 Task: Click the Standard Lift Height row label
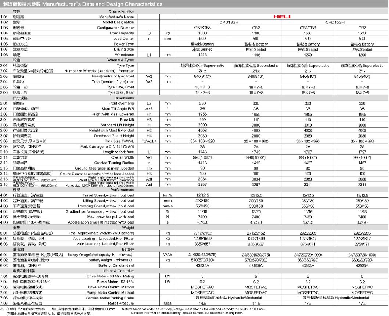[x=117, y=125]
